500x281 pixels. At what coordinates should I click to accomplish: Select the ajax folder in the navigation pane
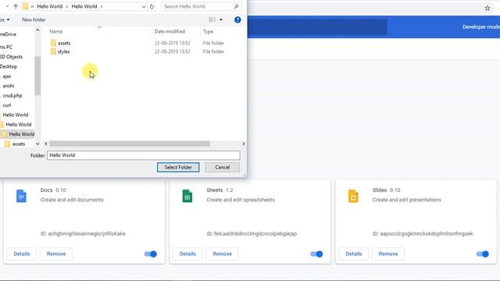point(7,76)
